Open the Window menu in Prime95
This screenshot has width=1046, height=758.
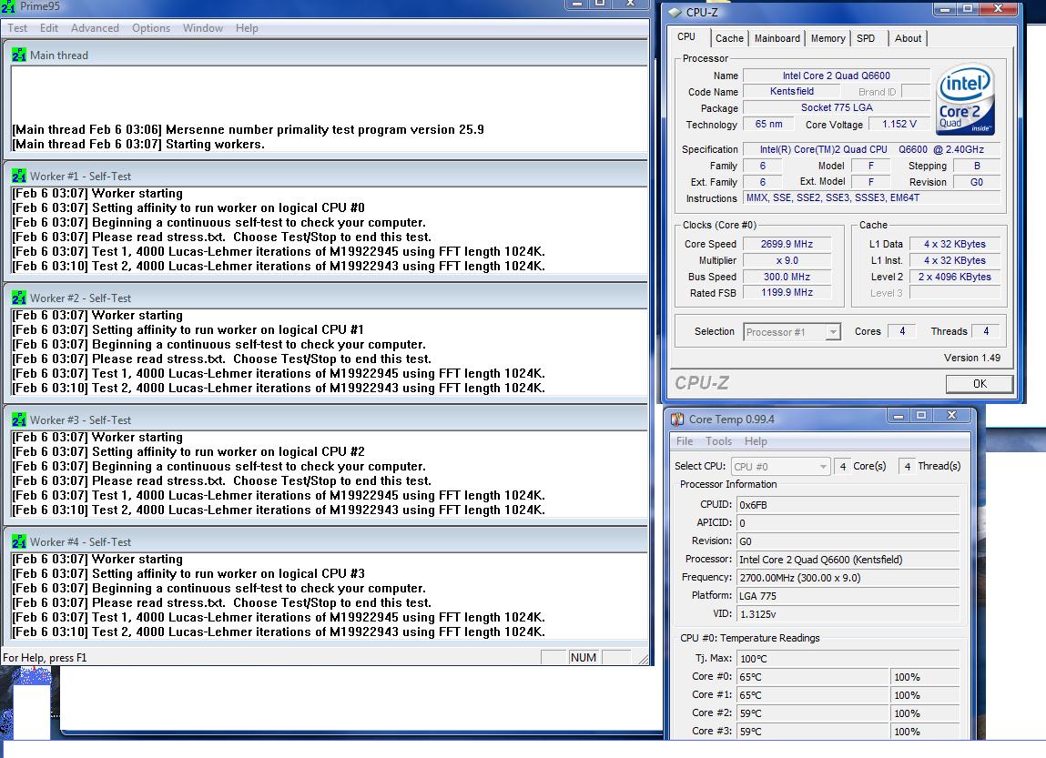[203, 28]
